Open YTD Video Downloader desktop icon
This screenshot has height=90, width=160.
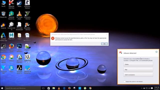[x=19, y=26]
